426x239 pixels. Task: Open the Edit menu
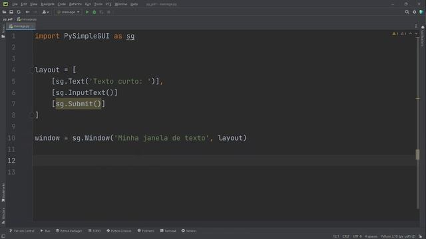coord(24,4)
